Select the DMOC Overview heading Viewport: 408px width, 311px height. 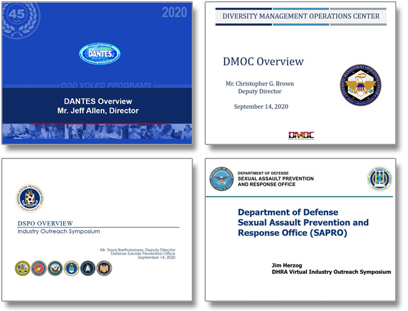pos(263,62)
